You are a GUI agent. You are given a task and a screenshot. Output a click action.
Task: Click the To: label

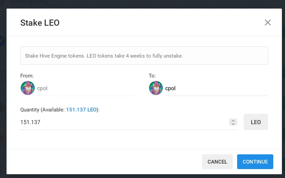152,76
